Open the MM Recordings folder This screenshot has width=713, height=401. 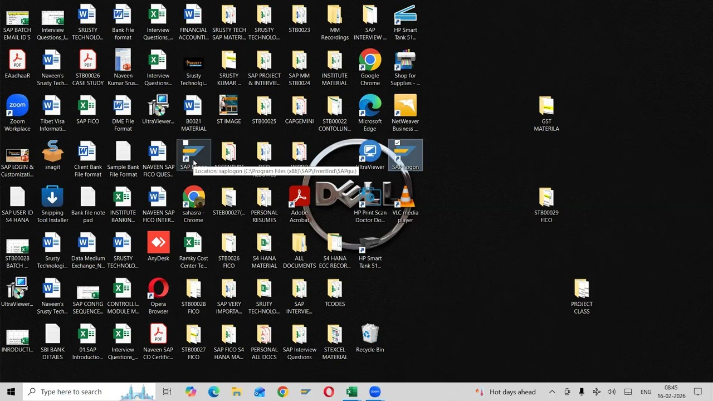[x=334, y=23]
